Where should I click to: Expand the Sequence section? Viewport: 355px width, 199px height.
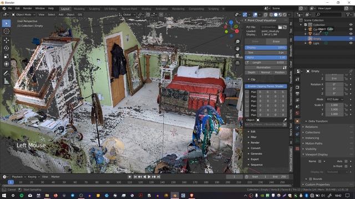click(x=256, y=165)
